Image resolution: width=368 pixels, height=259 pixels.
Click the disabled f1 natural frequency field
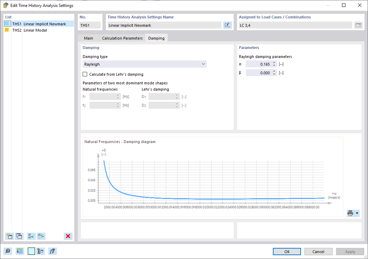tap(105, 97)
